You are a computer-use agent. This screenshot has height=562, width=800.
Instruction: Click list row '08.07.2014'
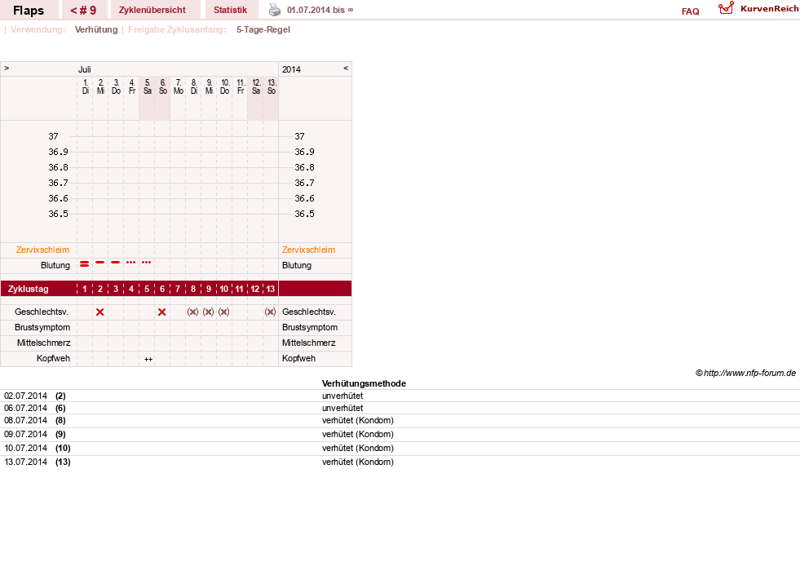(400, 421)
